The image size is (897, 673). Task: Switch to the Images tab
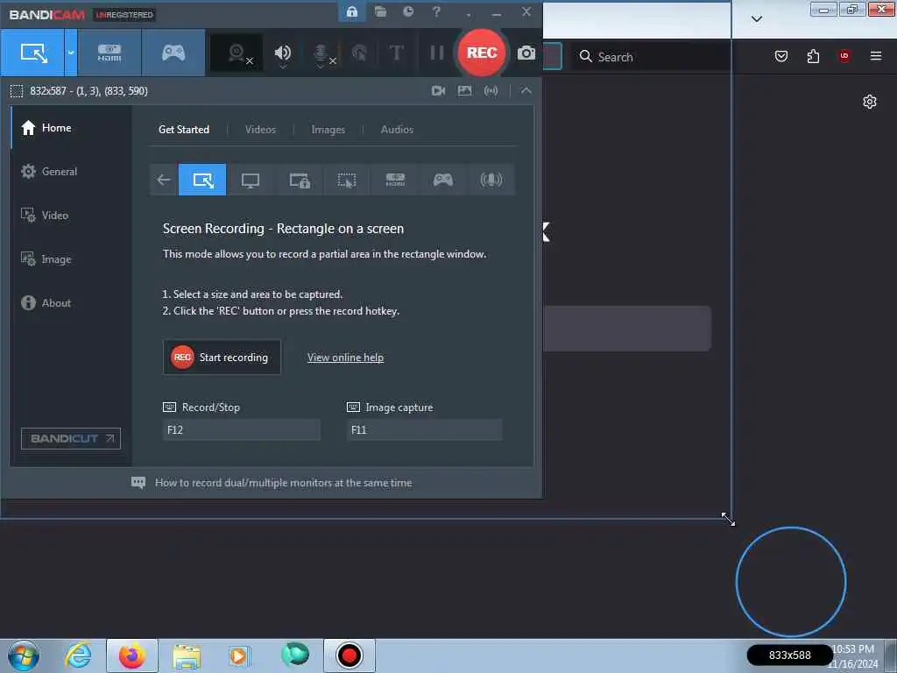tap(328, 130)
